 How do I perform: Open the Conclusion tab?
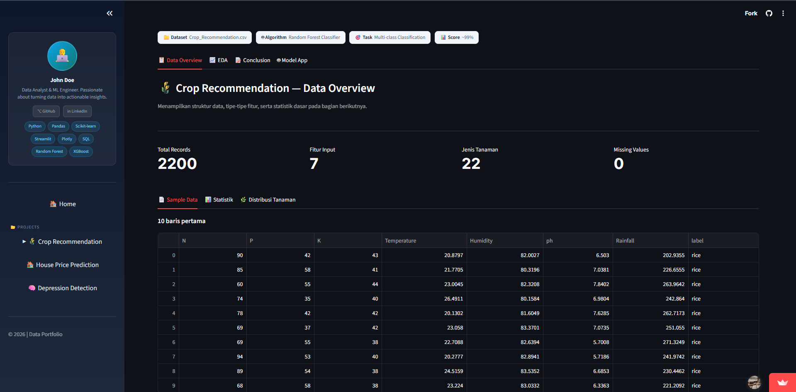253,60
